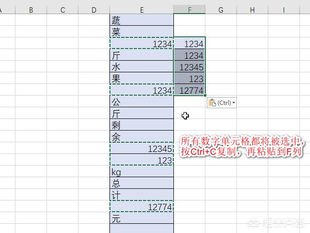Click cell containing 剩 in column E
The height and width of the screenshot is (233, 310).
tap(142, 125)
